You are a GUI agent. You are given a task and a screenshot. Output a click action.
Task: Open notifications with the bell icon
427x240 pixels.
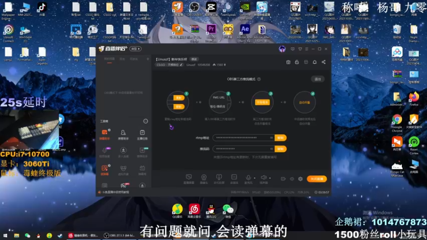pyautogui.click(x=314, y=62)
